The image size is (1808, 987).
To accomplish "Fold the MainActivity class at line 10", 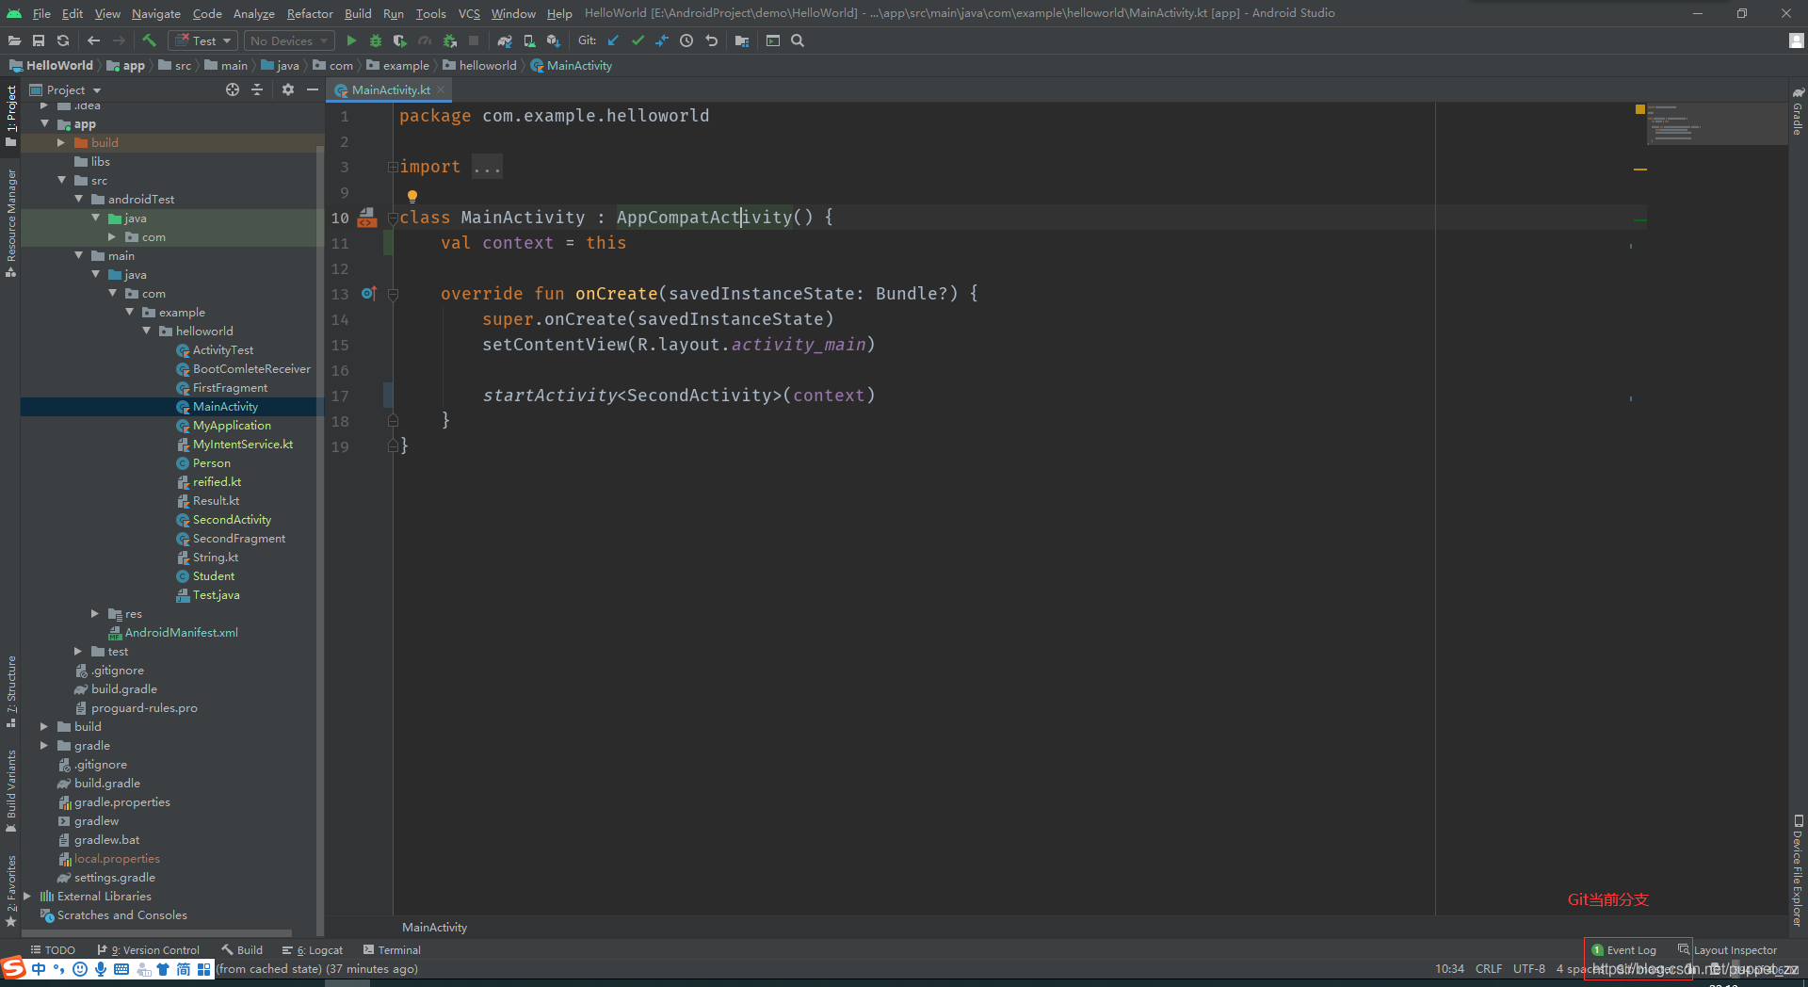I will pyautogui.click(x=393, y=218).
